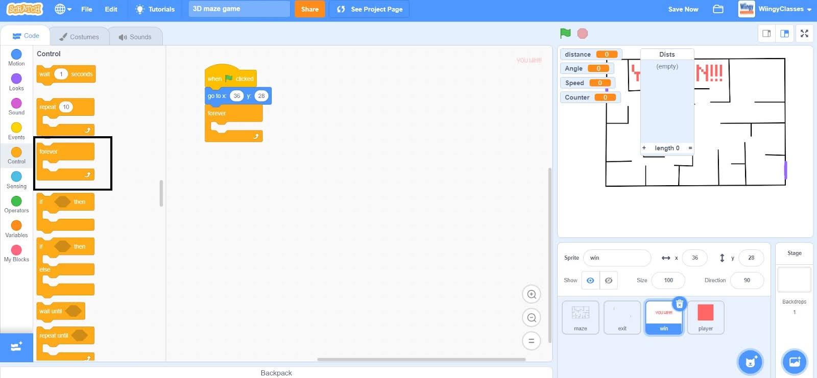Select the maze sprite

(581, 317)
